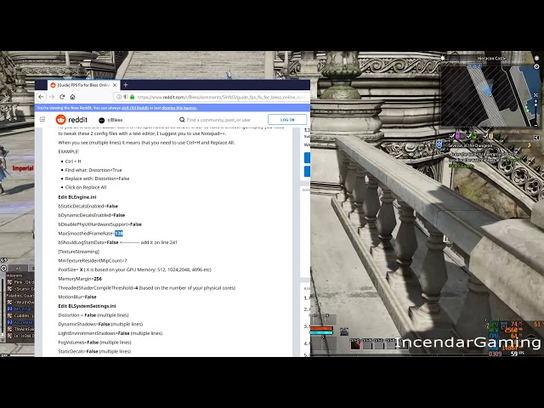Go to the browser home page icon
The image size is (544, 408).
pyautogui.click(x=72, y=97)
